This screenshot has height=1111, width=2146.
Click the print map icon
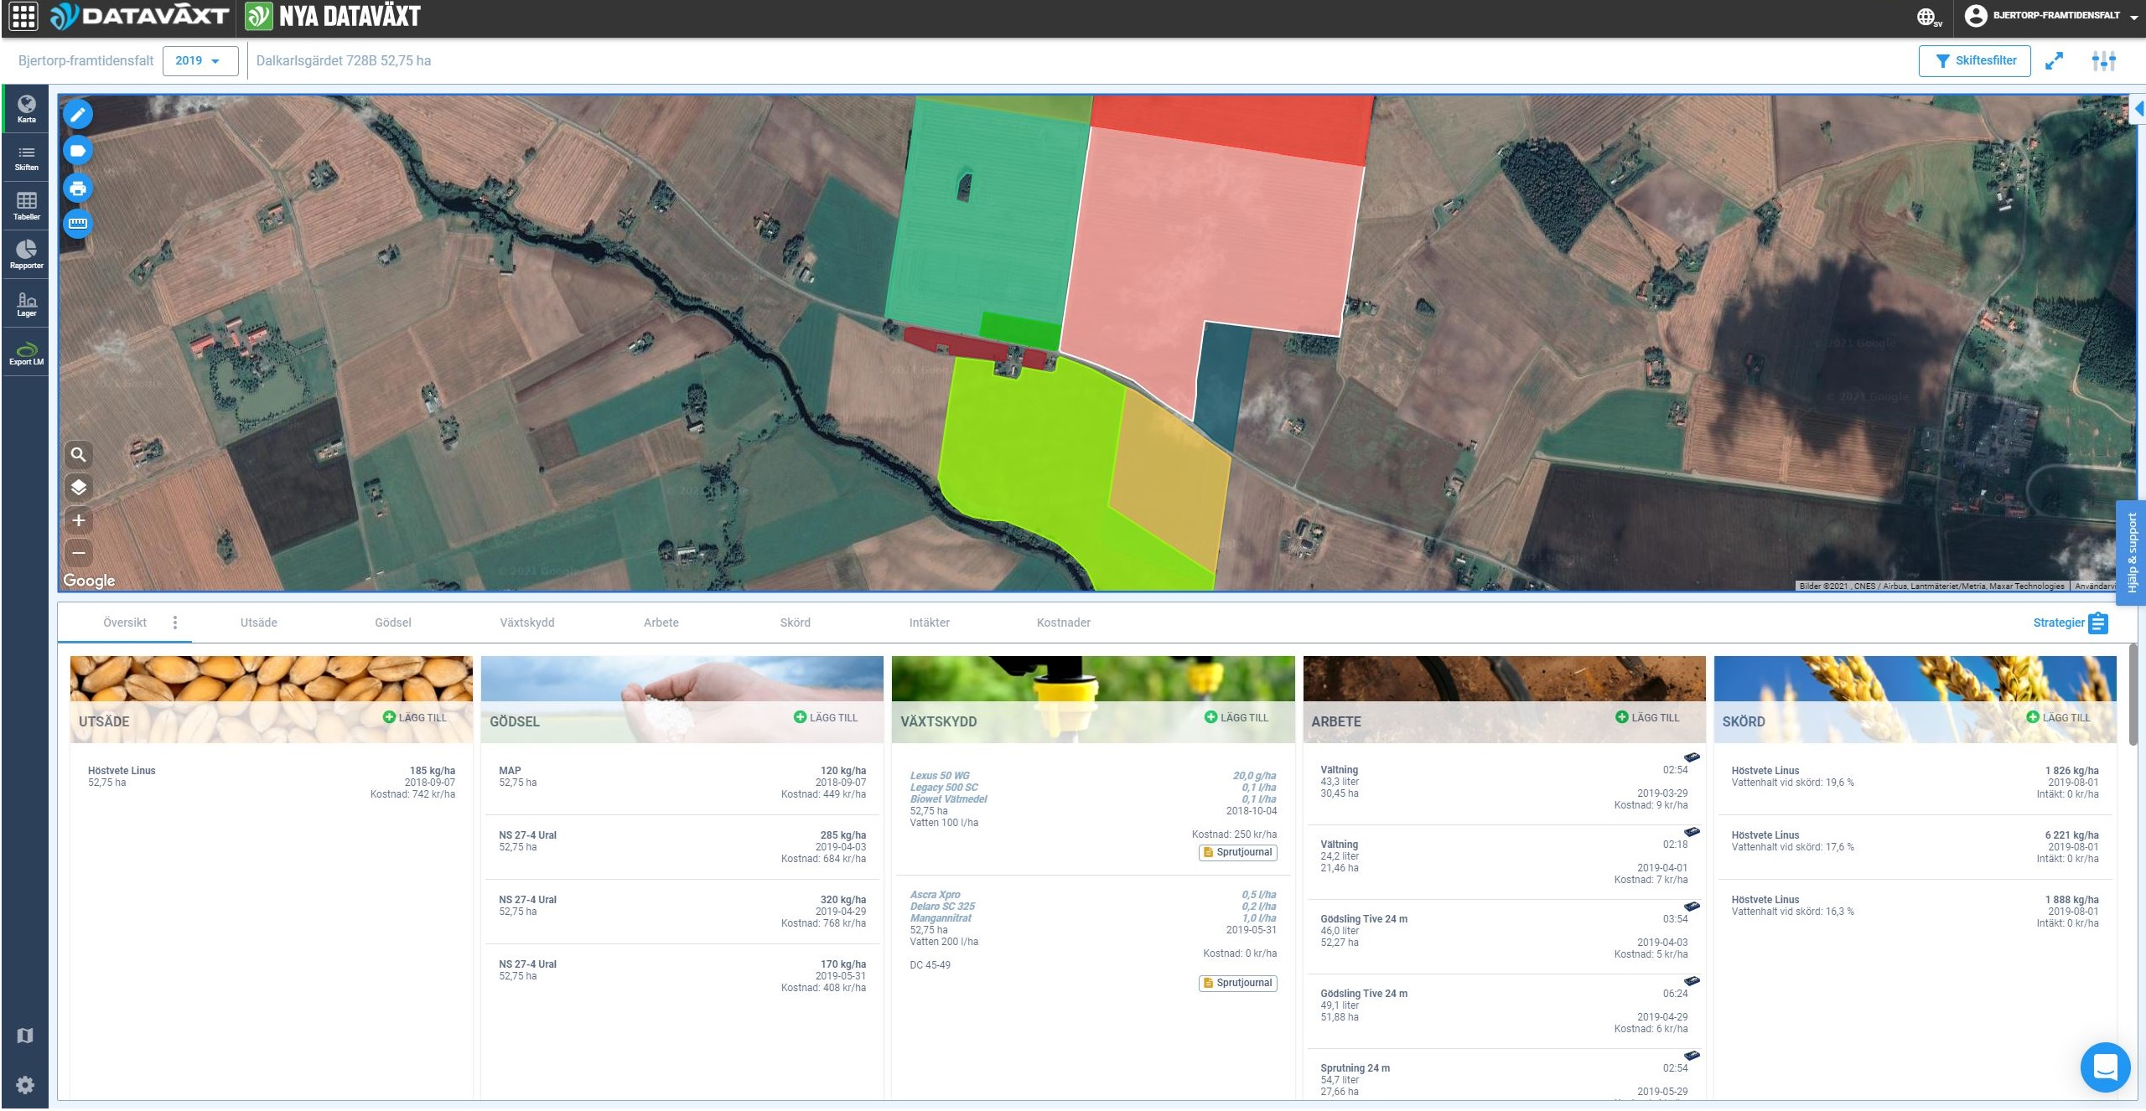click(x=78, y=188)
